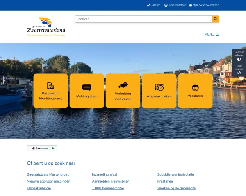
Task: Open the Werken bij de gemeente link
Action: coord(176,188)
